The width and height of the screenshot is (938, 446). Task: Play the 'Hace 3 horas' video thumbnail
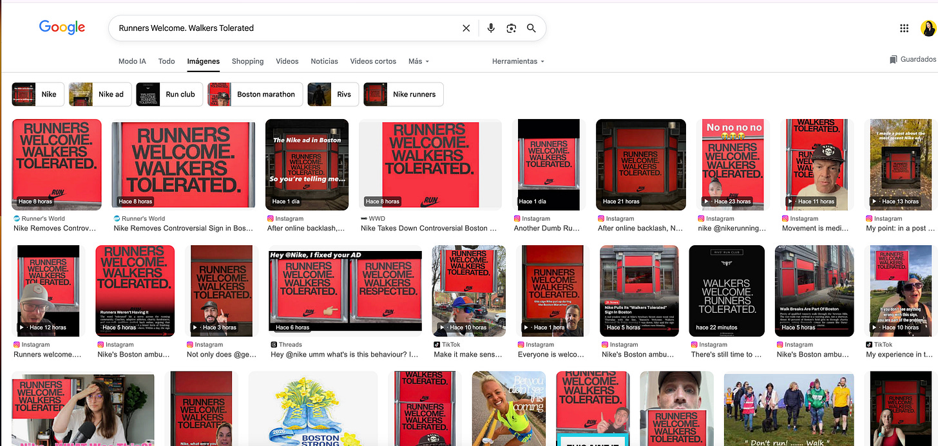pyautogui.click(x=222, y=291)
